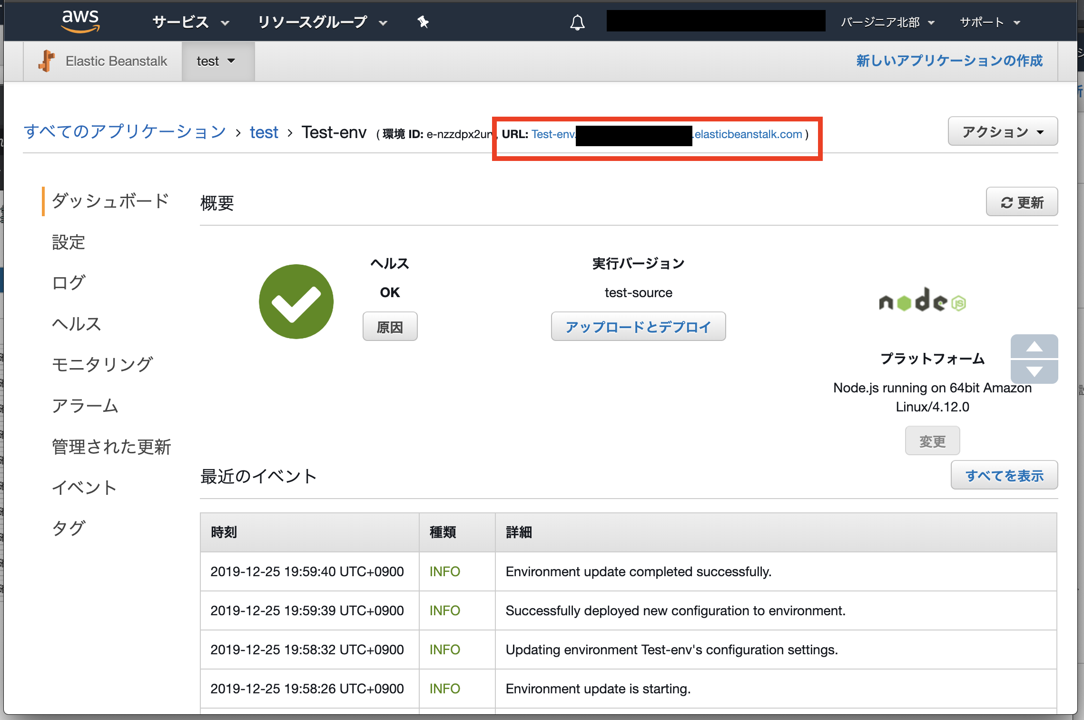
Task: Click the scroll down arrow widget
Action: click(x=1034, y=371)
